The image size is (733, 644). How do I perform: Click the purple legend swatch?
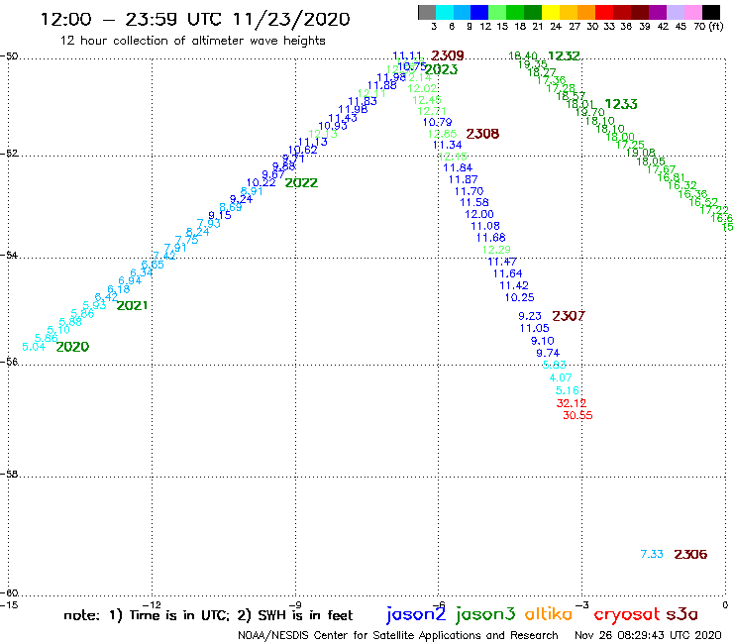658,12
